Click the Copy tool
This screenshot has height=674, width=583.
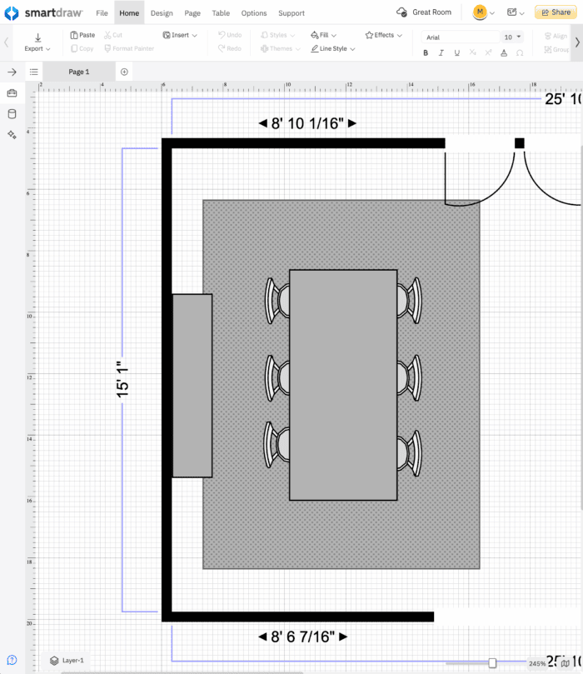[x=82, y=48]
